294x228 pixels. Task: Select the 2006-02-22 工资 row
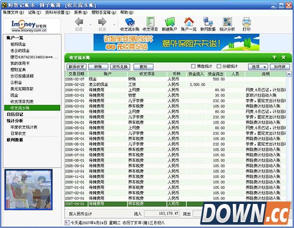(175, 84)
